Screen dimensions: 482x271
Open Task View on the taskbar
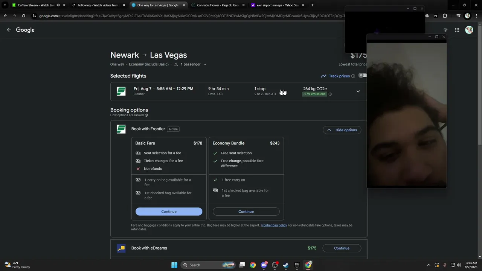tap(242, 265)
